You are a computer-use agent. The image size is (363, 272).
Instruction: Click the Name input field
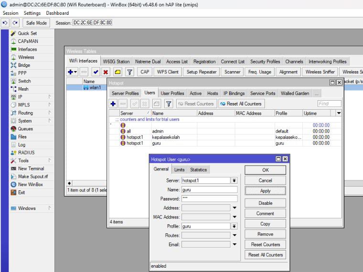coord(210,189)
